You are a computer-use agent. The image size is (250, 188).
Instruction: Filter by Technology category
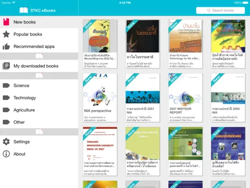(x=39, y=98)
